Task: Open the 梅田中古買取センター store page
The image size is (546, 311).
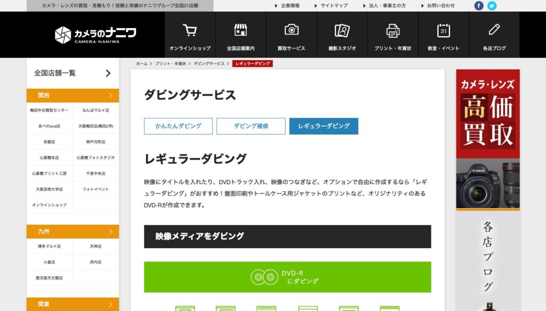Action: [x=49, y=111]
